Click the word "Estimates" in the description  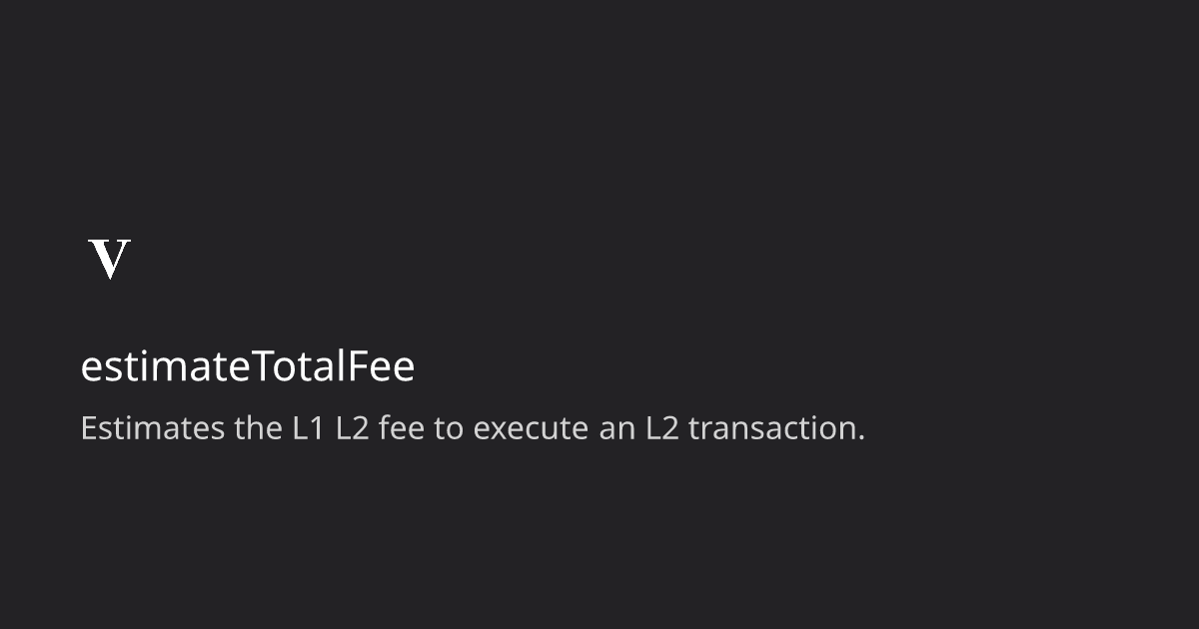click(152, 429)
